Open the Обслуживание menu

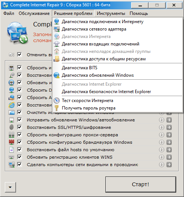point(34,13)
